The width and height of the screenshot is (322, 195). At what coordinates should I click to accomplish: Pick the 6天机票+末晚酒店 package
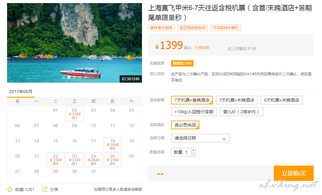pos(281,100)
